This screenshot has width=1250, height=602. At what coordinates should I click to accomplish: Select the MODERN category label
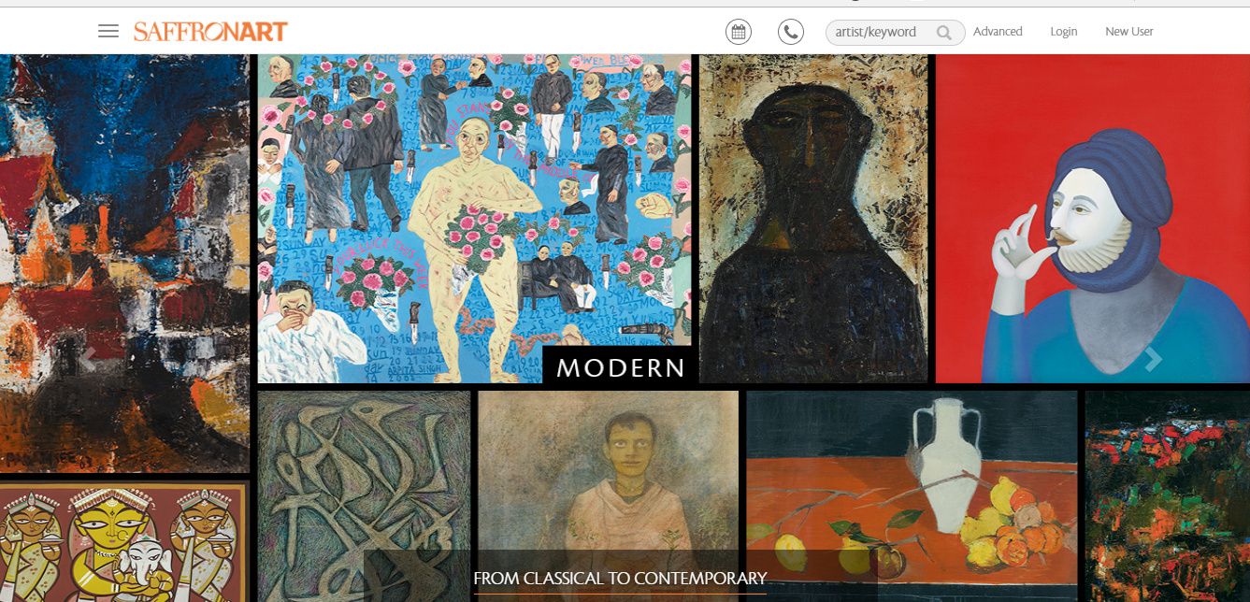[621, 367]
